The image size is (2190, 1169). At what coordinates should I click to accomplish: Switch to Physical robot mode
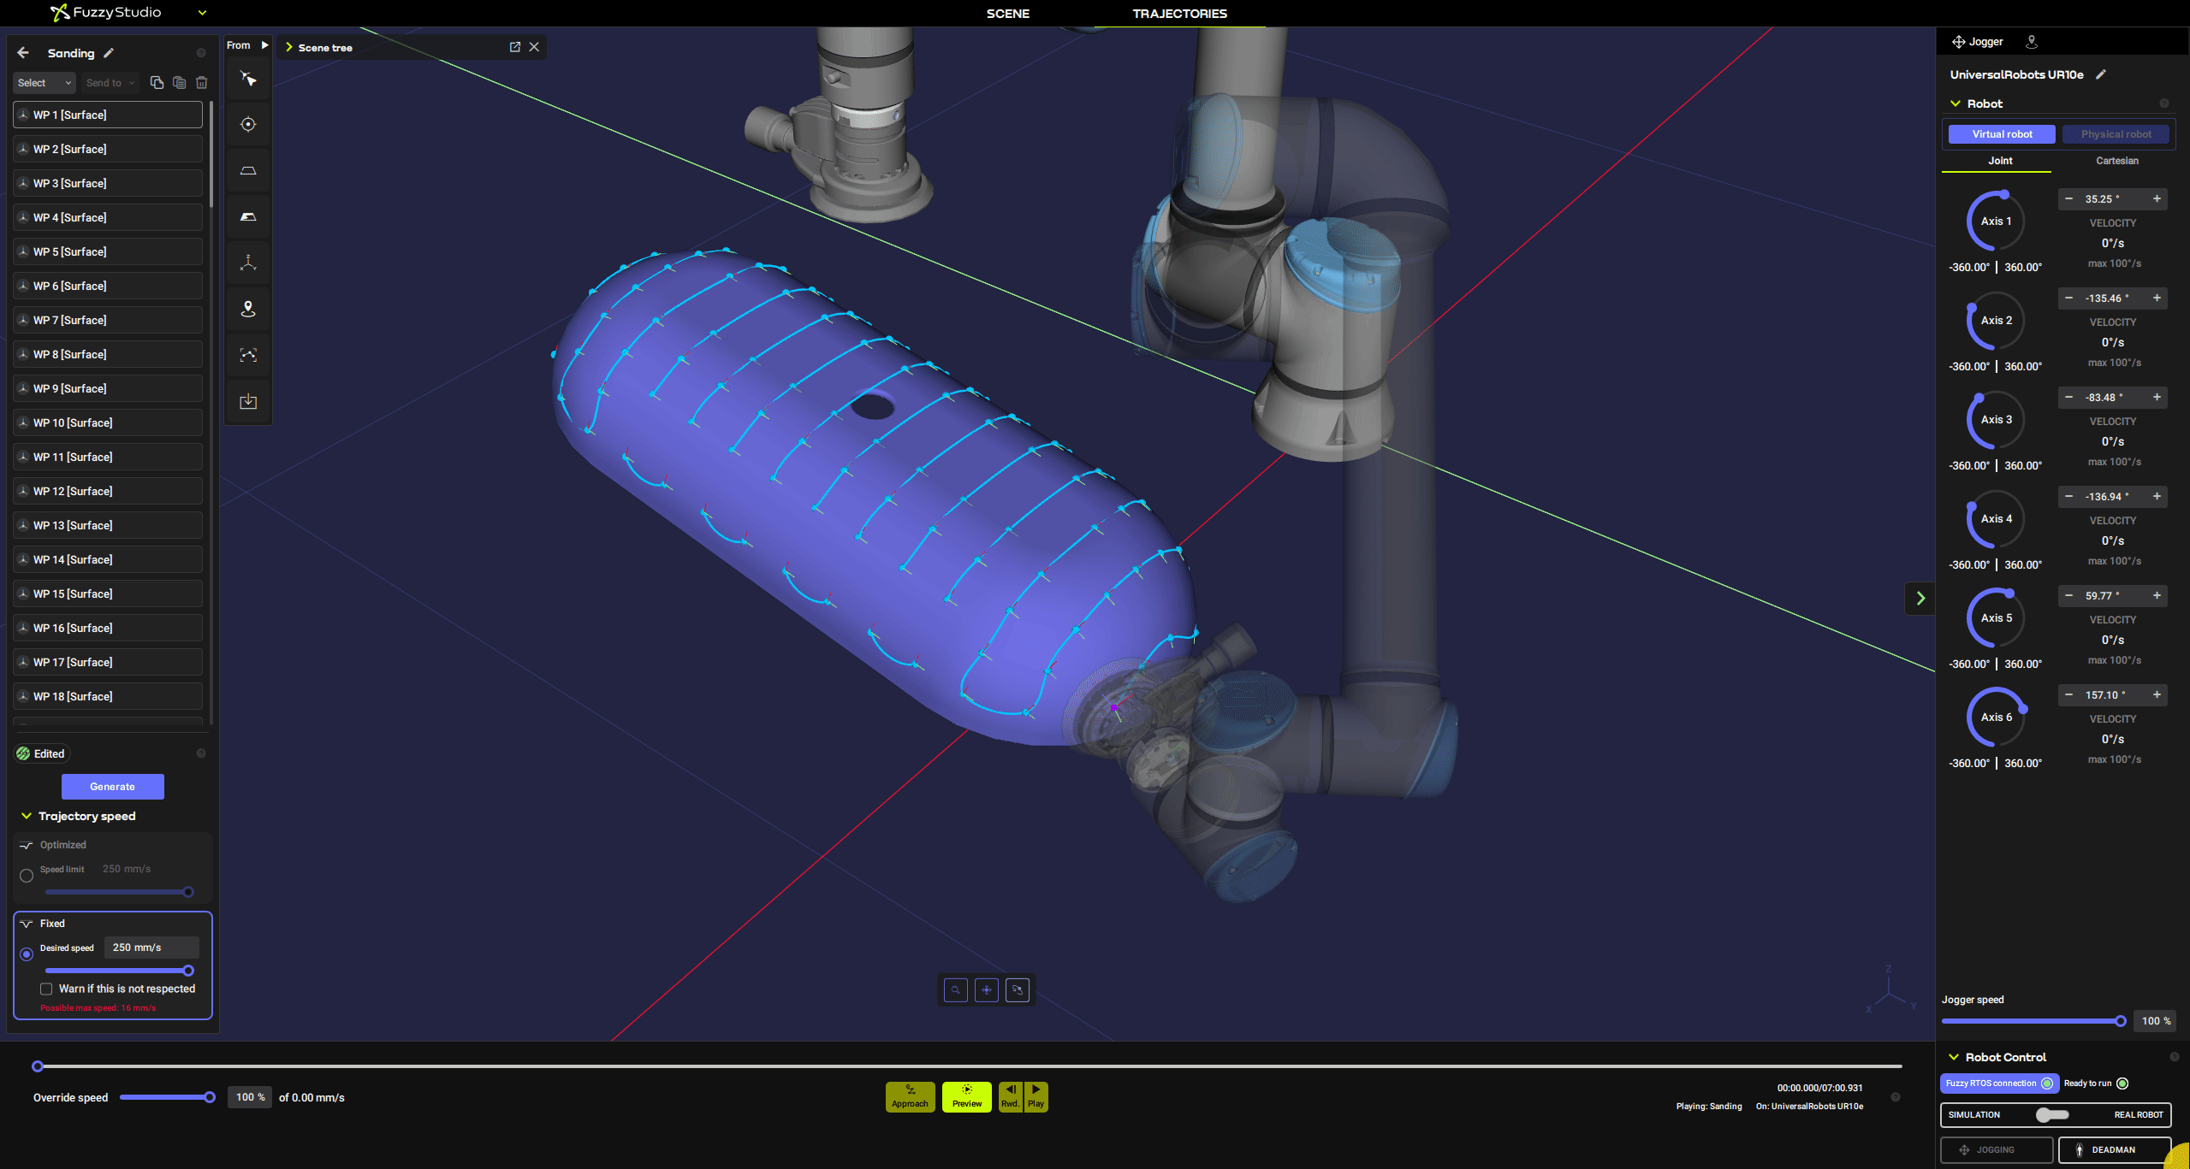2116,134
